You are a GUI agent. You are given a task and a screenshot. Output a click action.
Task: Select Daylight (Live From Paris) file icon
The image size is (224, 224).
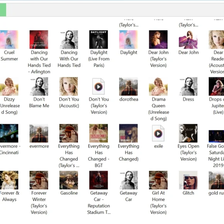coord(98,39)
